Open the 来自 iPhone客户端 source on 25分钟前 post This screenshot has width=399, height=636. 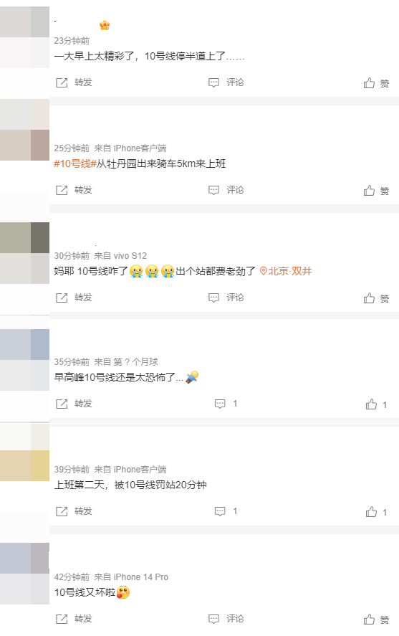(130, 148)
